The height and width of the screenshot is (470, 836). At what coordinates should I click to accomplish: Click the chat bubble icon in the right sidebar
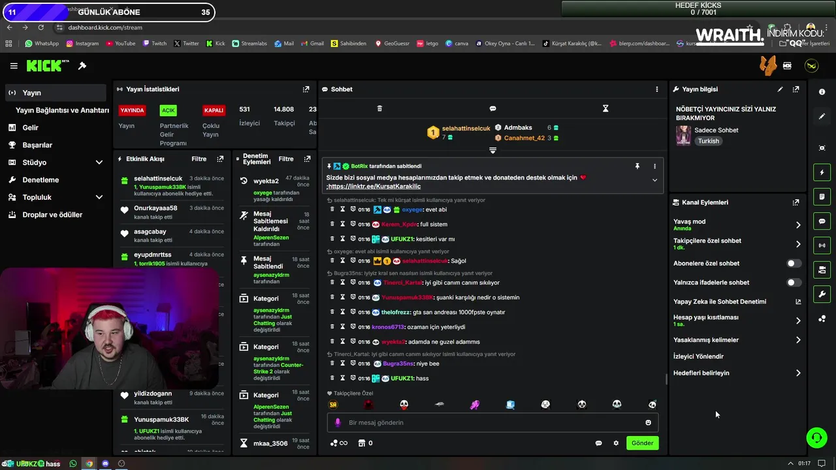822,221
